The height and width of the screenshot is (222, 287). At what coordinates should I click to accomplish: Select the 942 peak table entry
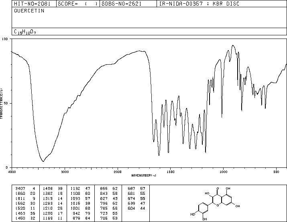[x=81, y=214]
